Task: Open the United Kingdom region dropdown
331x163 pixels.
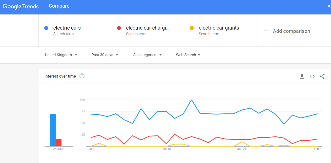Action: tap(61, 55)
